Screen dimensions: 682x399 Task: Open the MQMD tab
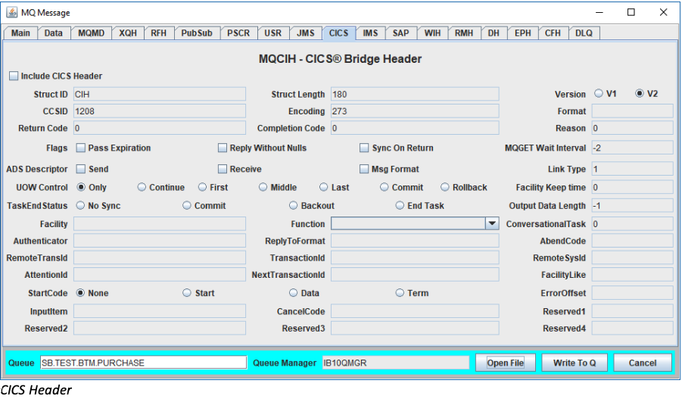pos(92,33)
